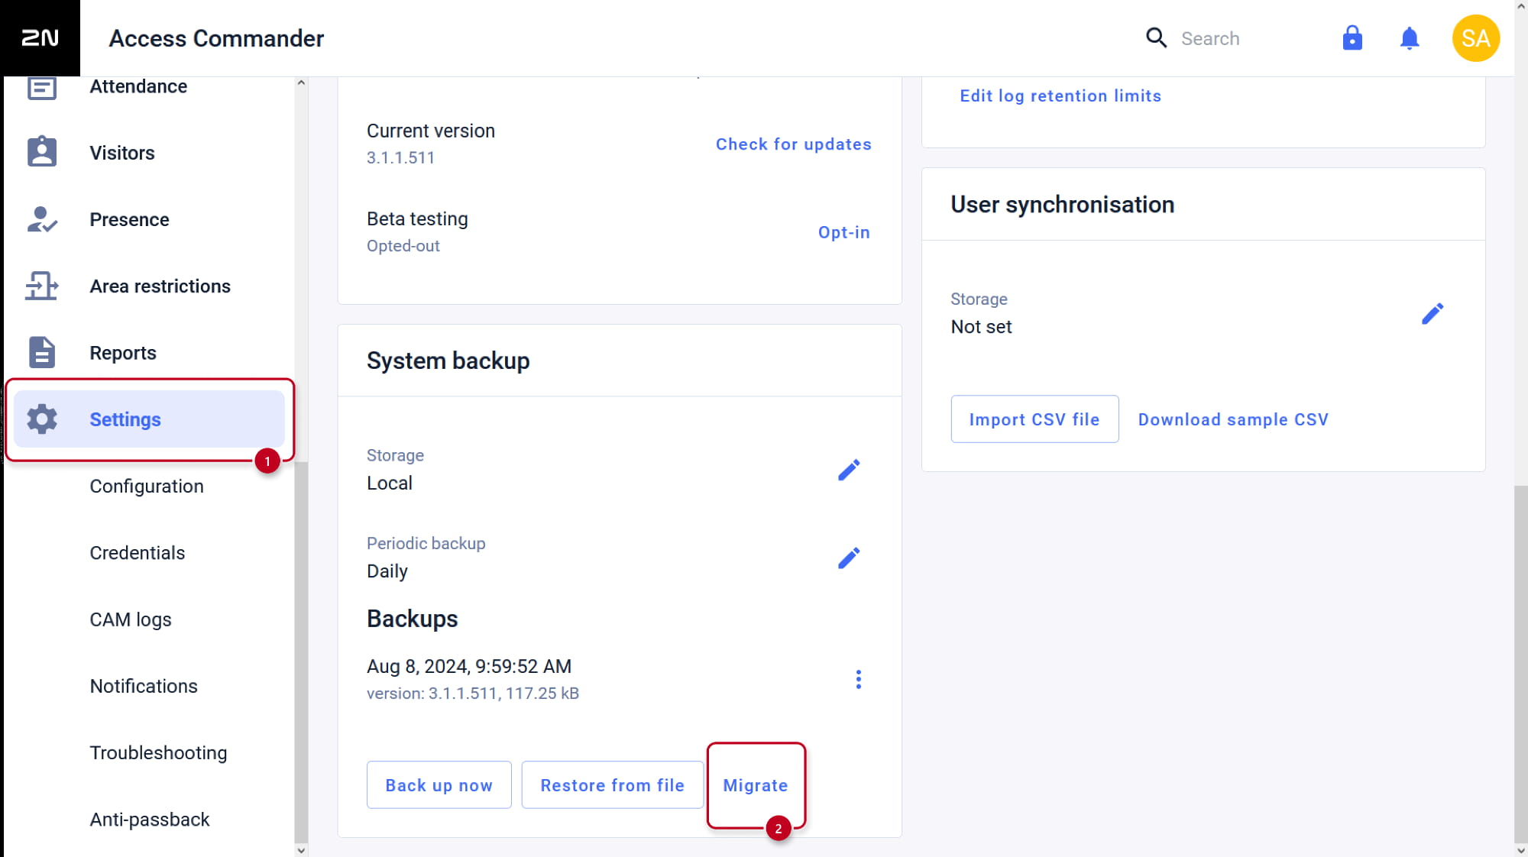Open three-dot menu for Aug 8 backup
The image size is (1528, 857).
[x=859, y=679]
